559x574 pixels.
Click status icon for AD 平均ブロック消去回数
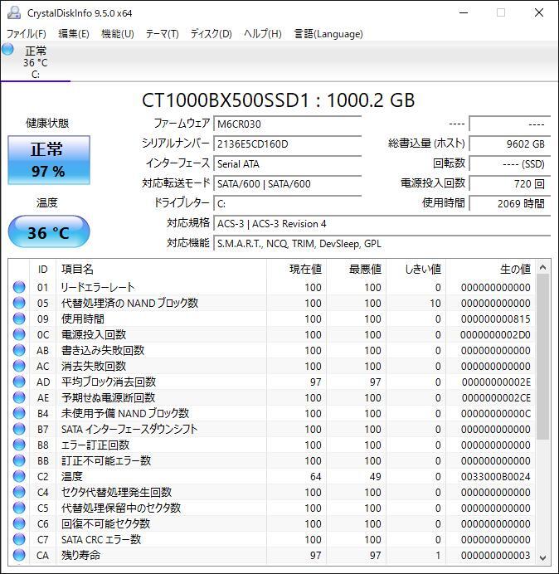pyautogui.click(x=19, y=382)
